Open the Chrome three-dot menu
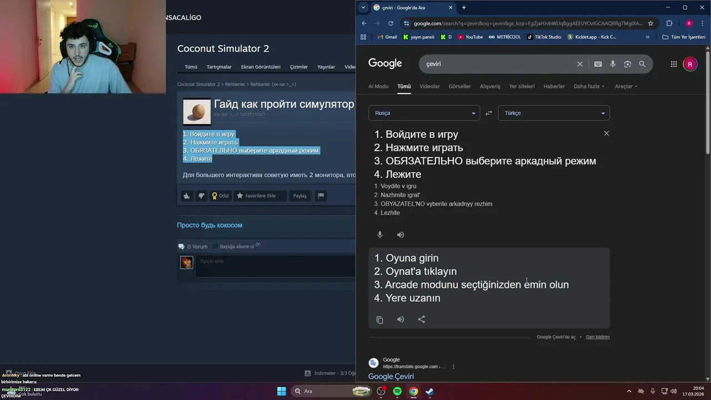The width and height of the screenshot is (711, 400). pyautogui.click(x=703, y=23)
